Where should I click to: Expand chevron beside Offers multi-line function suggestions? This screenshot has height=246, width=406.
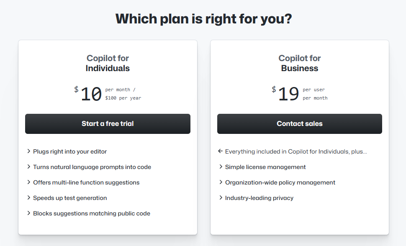pyautogui.click(x=29, y=182)
